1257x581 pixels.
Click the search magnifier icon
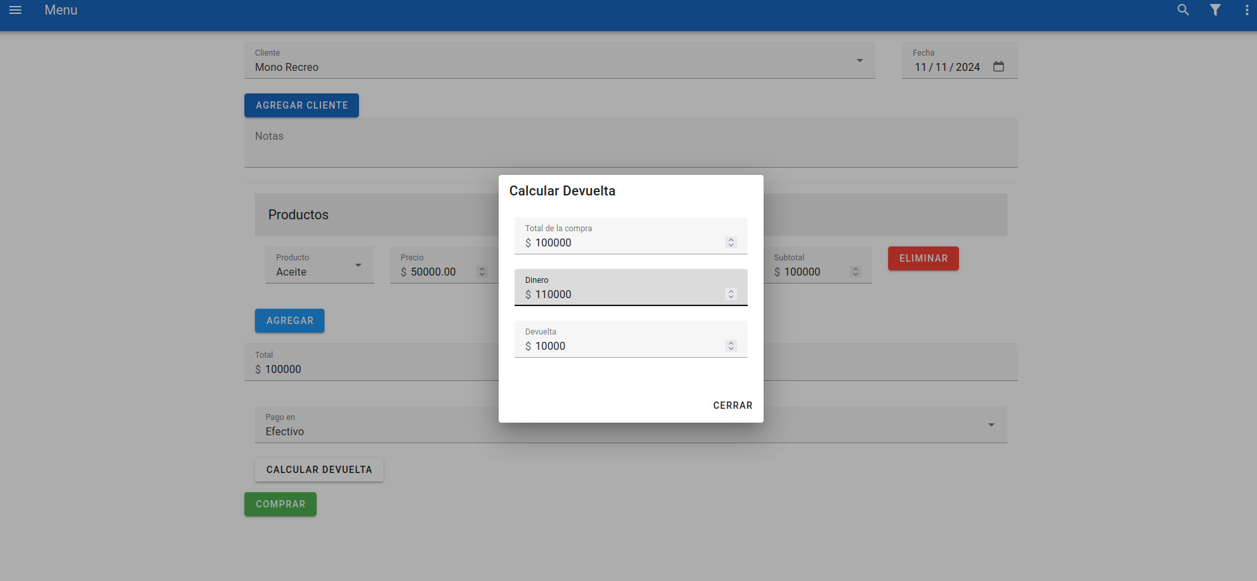coord(1183,10)
